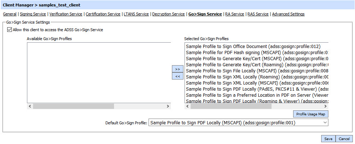
Task: Click the Profile Usage Map button
Action: pos(310,114)
